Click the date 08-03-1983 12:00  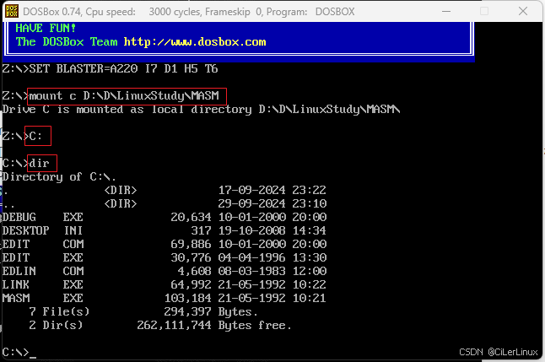pos(272,271)
